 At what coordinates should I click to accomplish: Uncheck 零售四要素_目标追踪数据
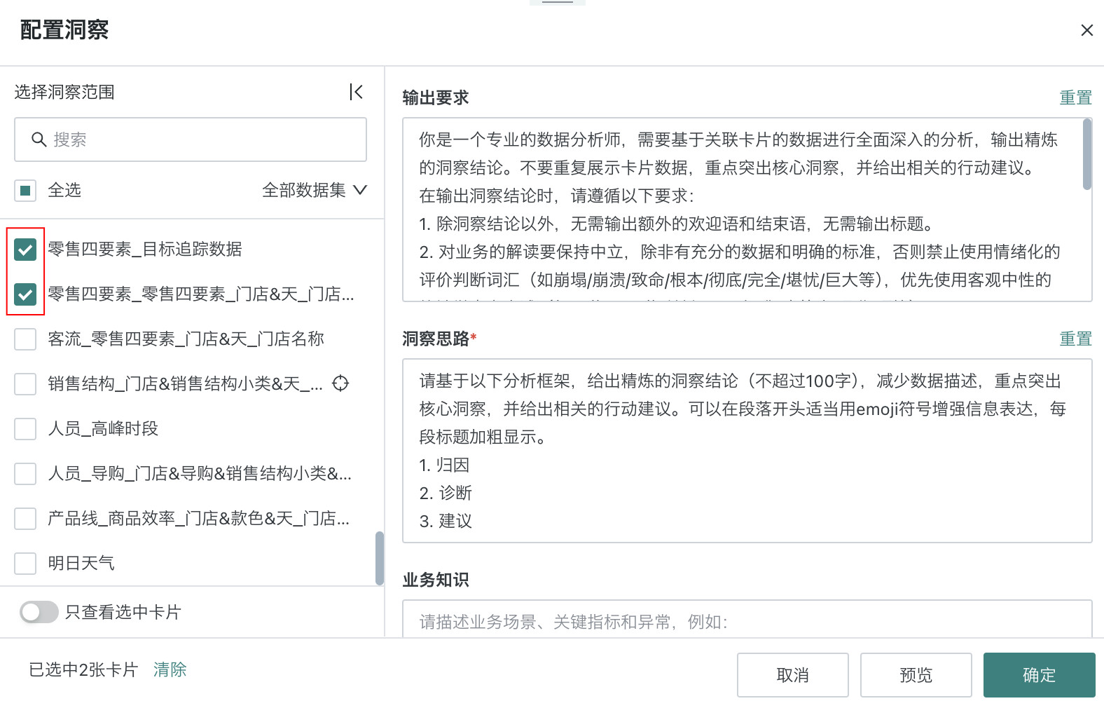pos(25,249)
